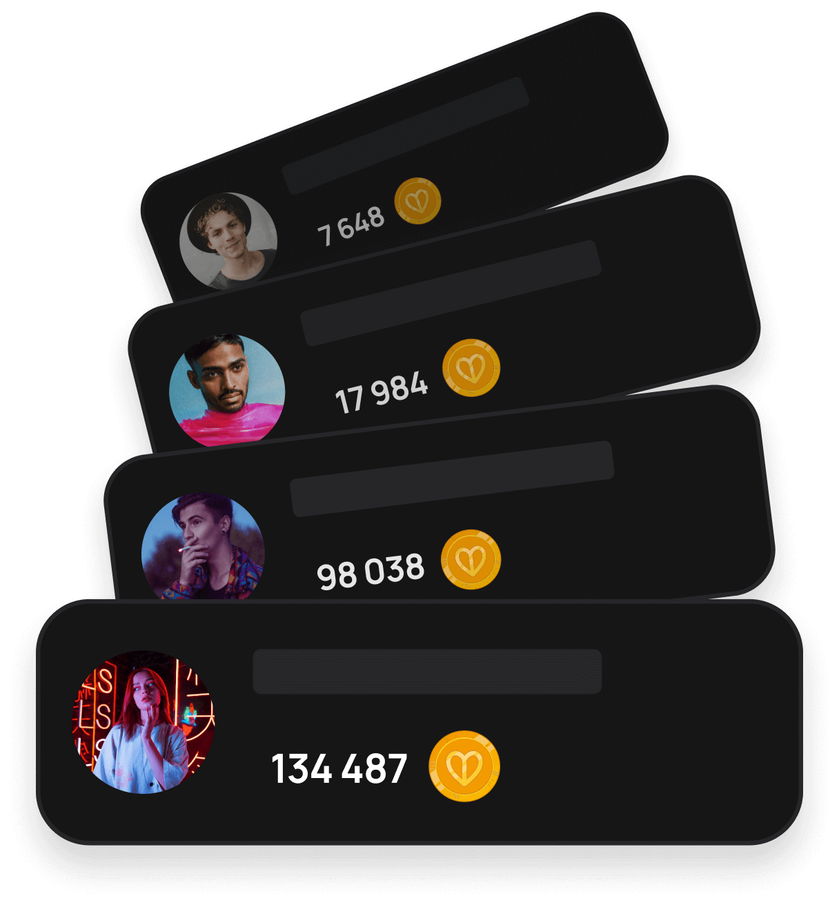Open the grayscale avatar of man in hat
This screenshot has width=839, height=903.
click(228, 240)
